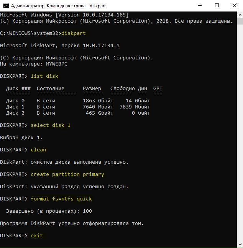
Task: Click the 'exit' command text
Action: coord(37,236)
